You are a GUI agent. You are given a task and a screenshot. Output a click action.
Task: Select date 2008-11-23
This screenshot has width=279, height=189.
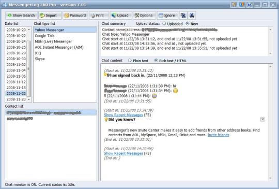pyautogui.click(x=16, y=99)
